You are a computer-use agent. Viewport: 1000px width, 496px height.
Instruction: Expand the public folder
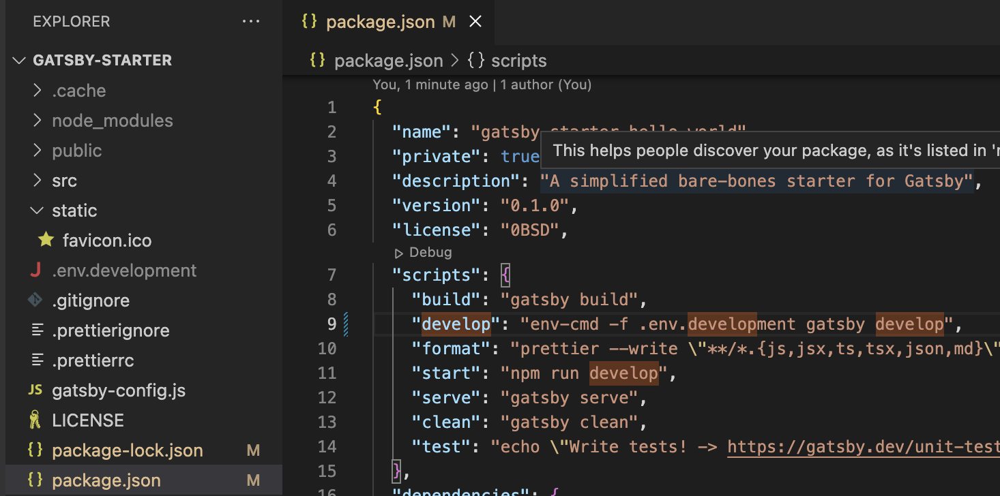[37, 151]
